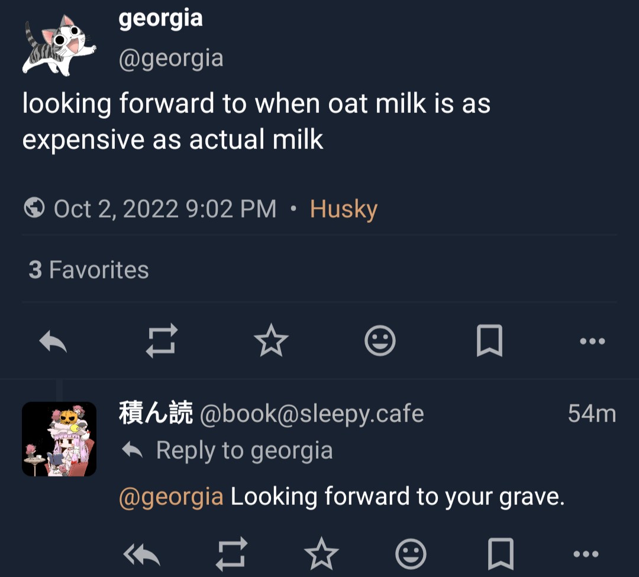Star the reply from @book@sleepy.cafe

(x=321, y=555)
